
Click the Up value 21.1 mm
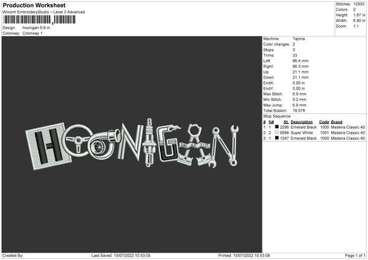pyautogui.click(x=301, y=72)
